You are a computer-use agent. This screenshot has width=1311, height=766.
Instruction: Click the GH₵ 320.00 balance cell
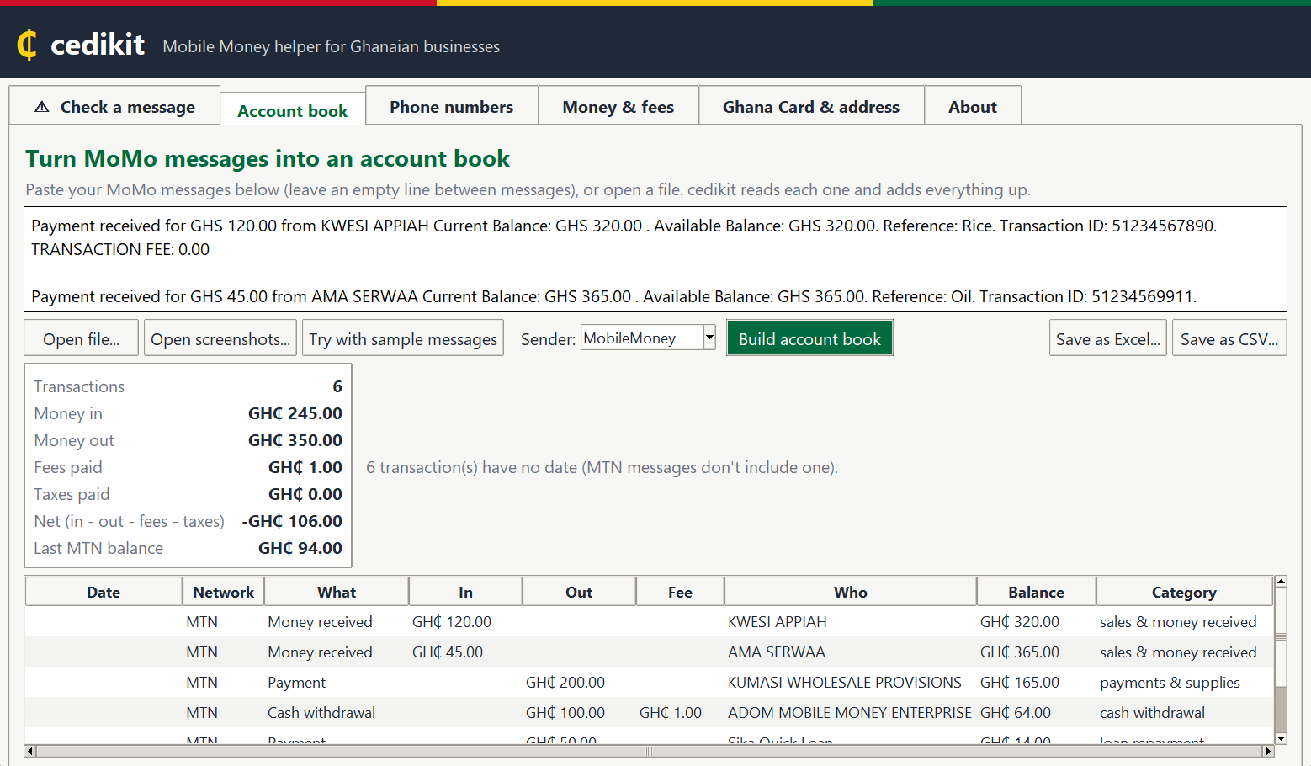[x=1020, y=622]
